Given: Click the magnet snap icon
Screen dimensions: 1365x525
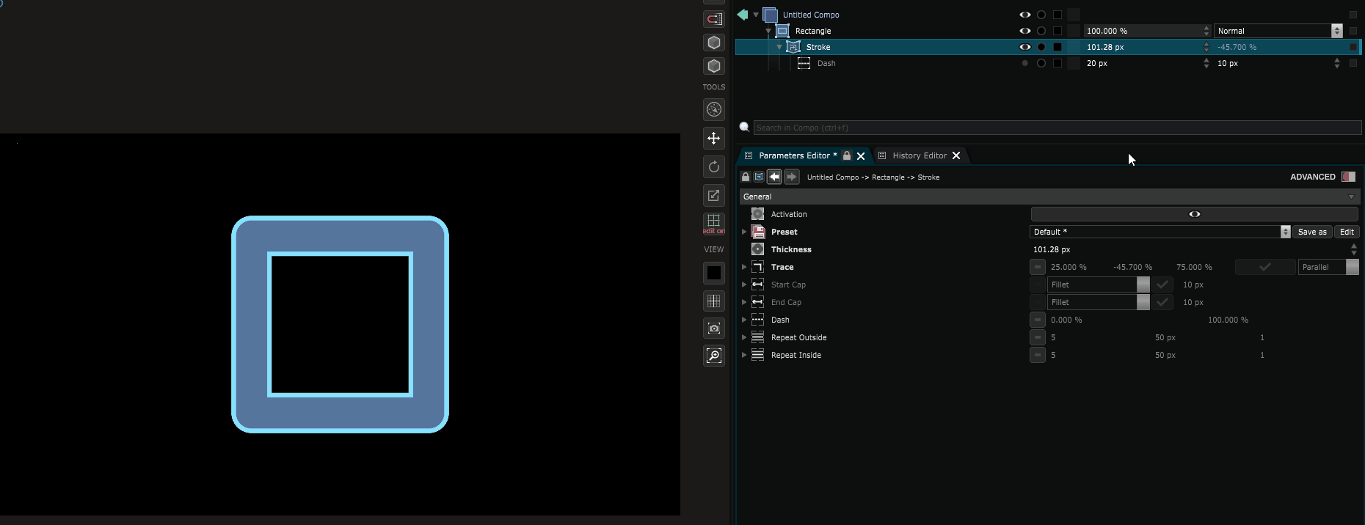Looking at the screenshot, I should click(713, 19).
